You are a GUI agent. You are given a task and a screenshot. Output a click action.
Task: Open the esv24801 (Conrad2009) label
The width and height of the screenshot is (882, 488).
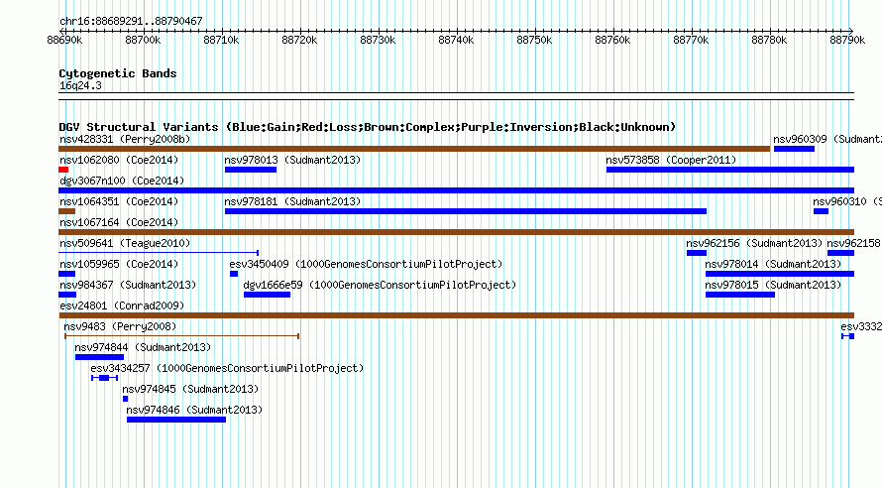pos(122,305)
